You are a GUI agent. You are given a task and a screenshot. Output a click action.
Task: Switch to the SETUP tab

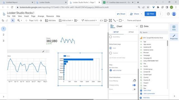[116, 32]
